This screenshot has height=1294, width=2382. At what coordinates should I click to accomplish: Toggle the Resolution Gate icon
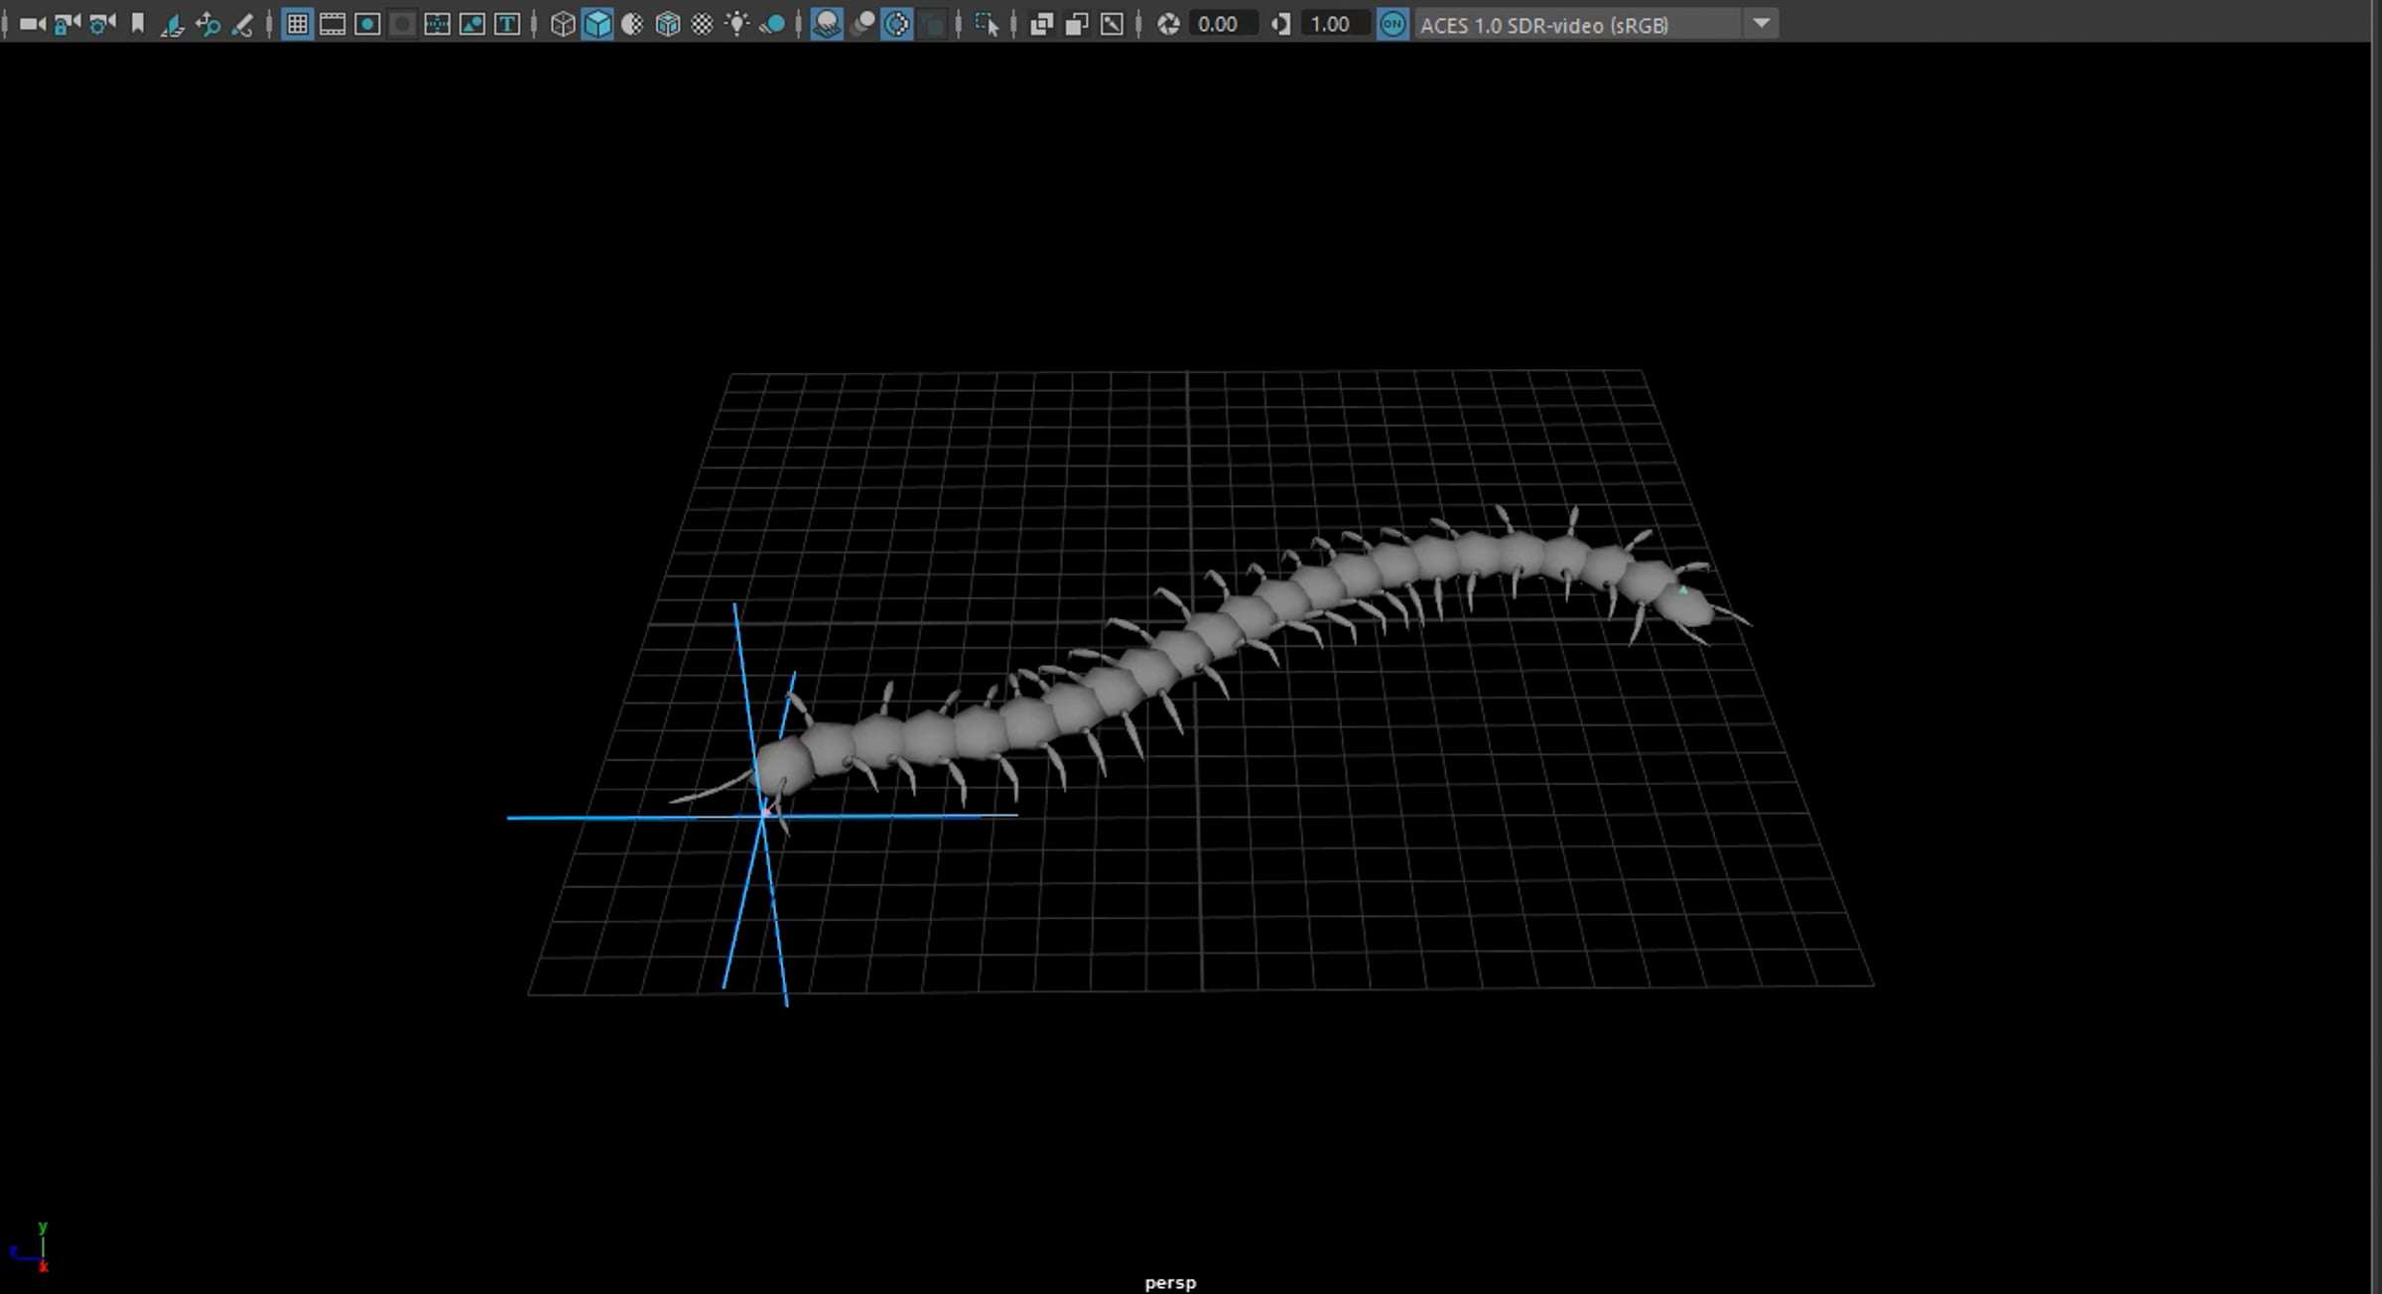coord(367,24)
